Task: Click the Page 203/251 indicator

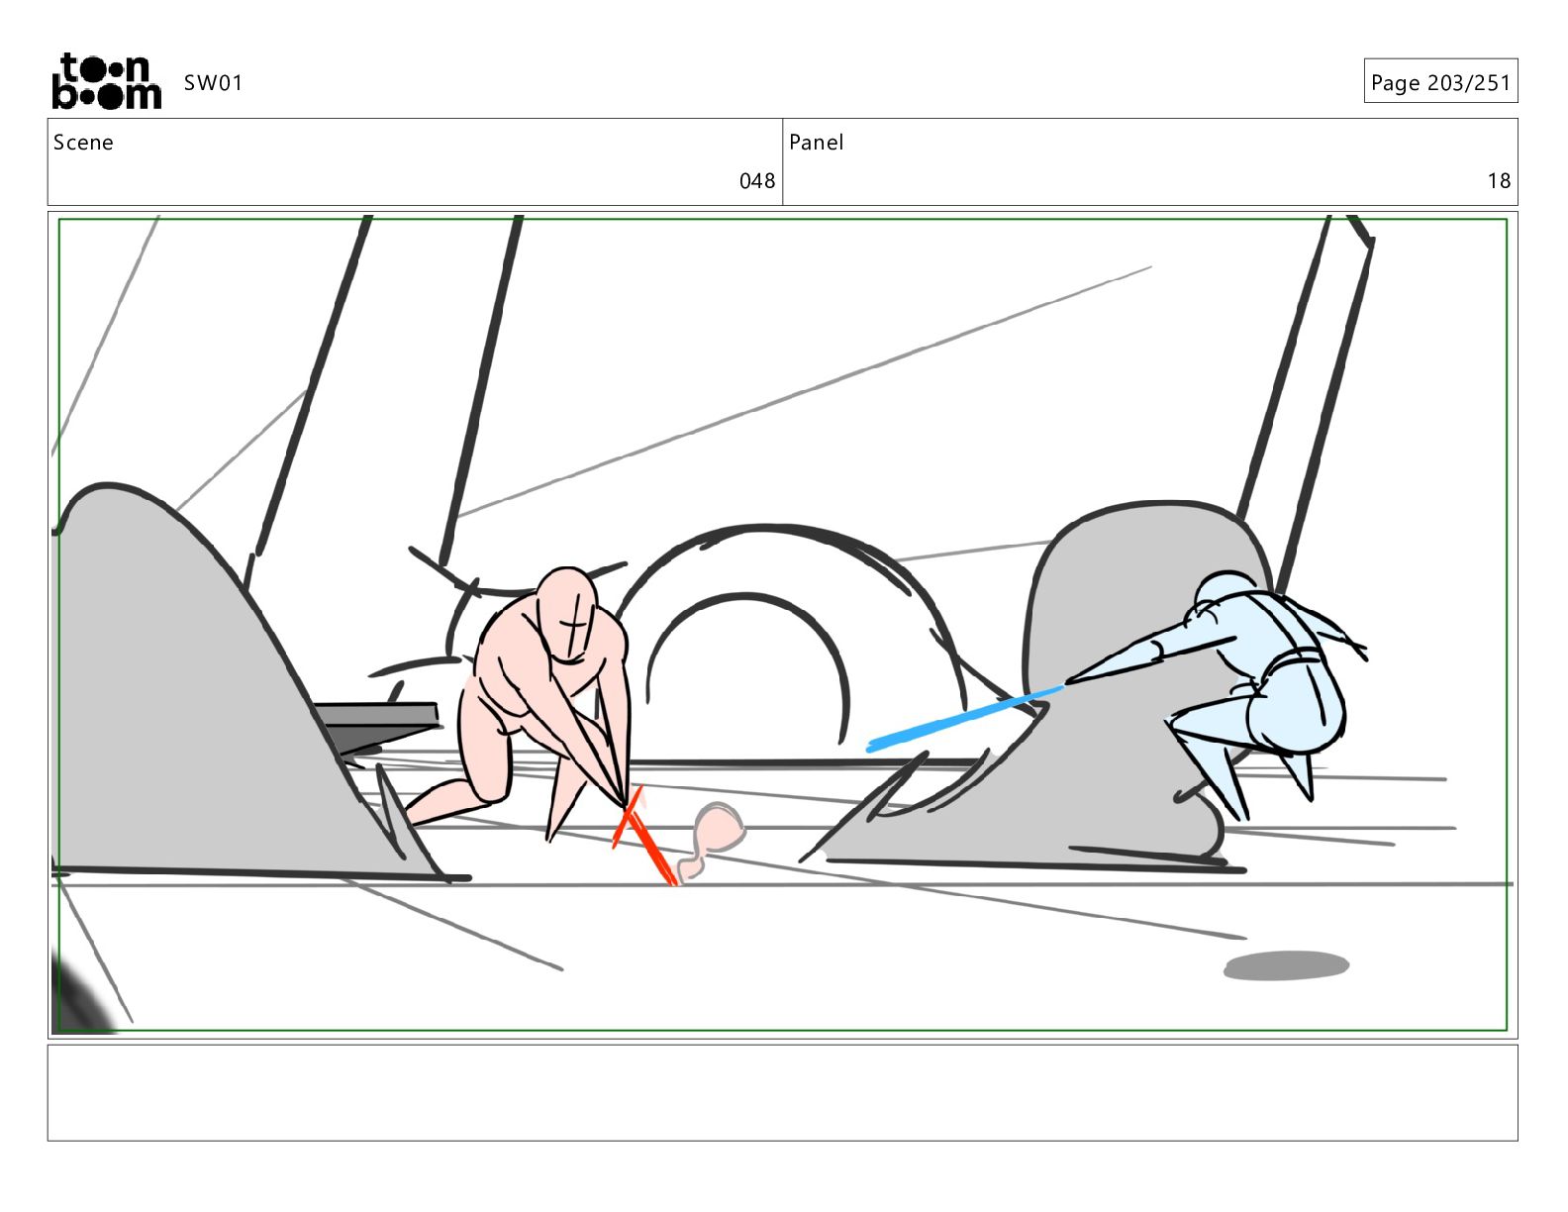Action: coord(1440,82)
